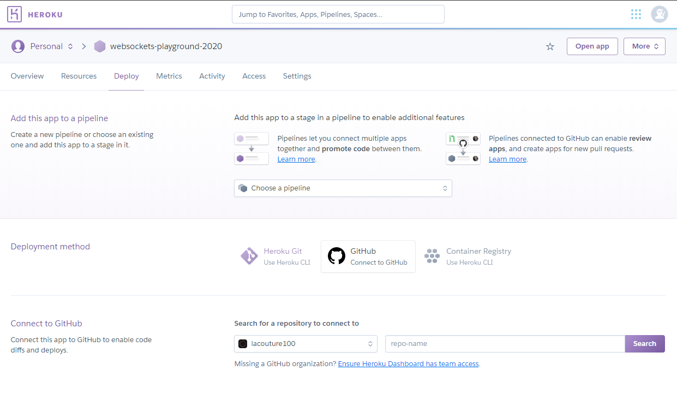Open the More actions dropdown
Image resolution: width=677 pixels, height=394 pixels.
pos(644,46)
